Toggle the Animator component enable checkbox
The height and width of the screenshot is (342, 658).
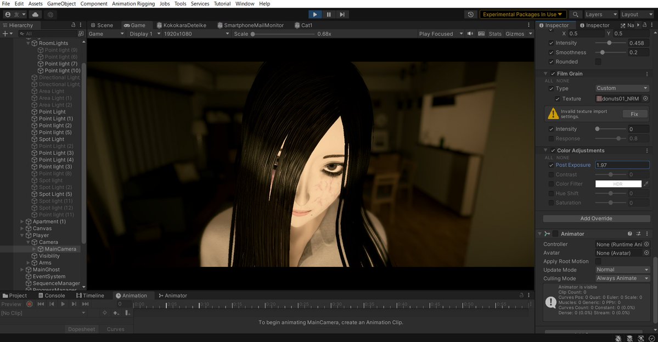(555, 234)
